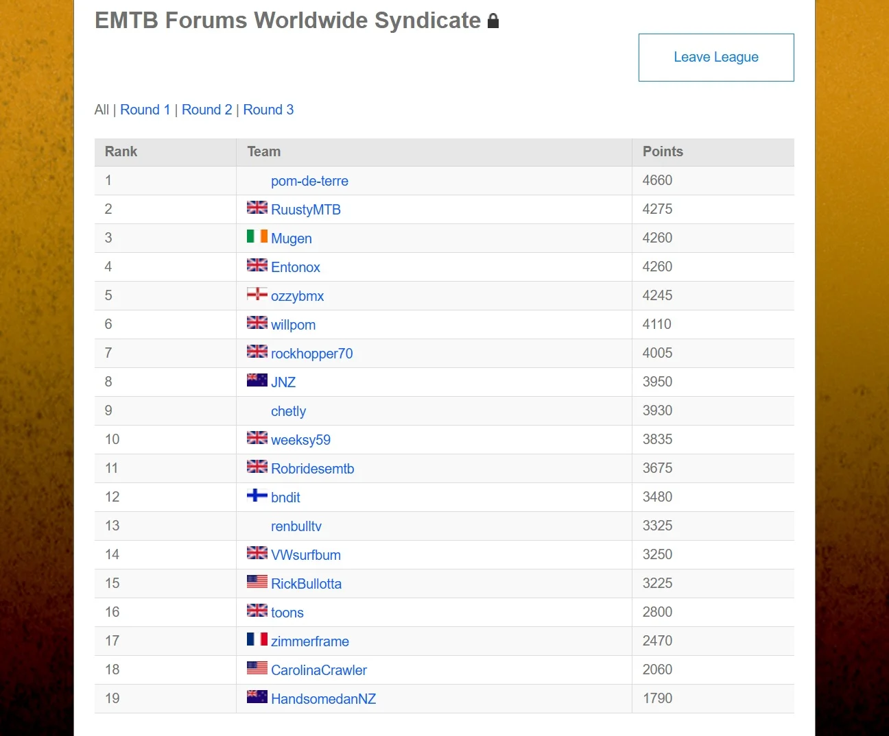
Task: Switch to the Round 1 standings
Action: [145, 110]
